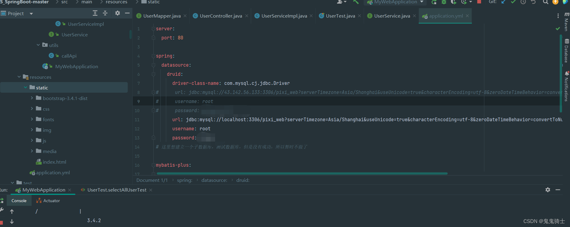Fold the server block at line 1
This screenshot has height=227, width=570.
click(x=153, y=28)
